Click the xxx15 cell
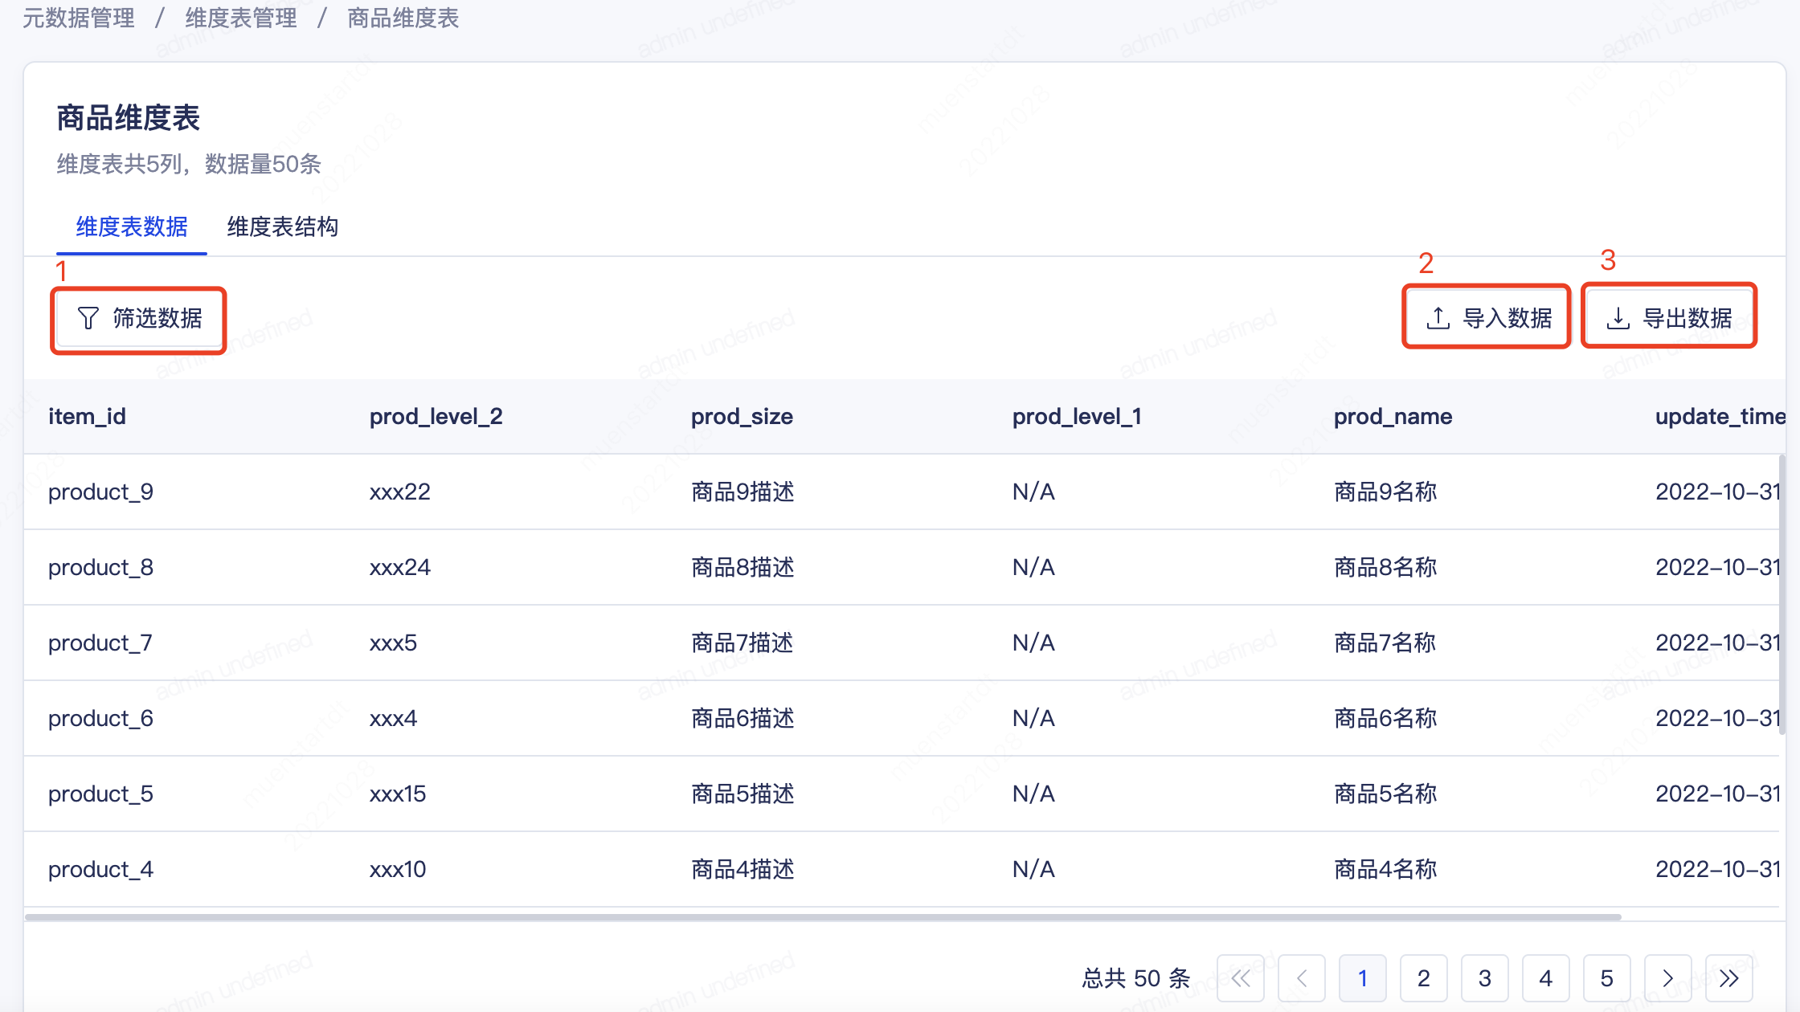Image resolution: width=1800 pixels, height=1012 pixels. tap(398, 794)
